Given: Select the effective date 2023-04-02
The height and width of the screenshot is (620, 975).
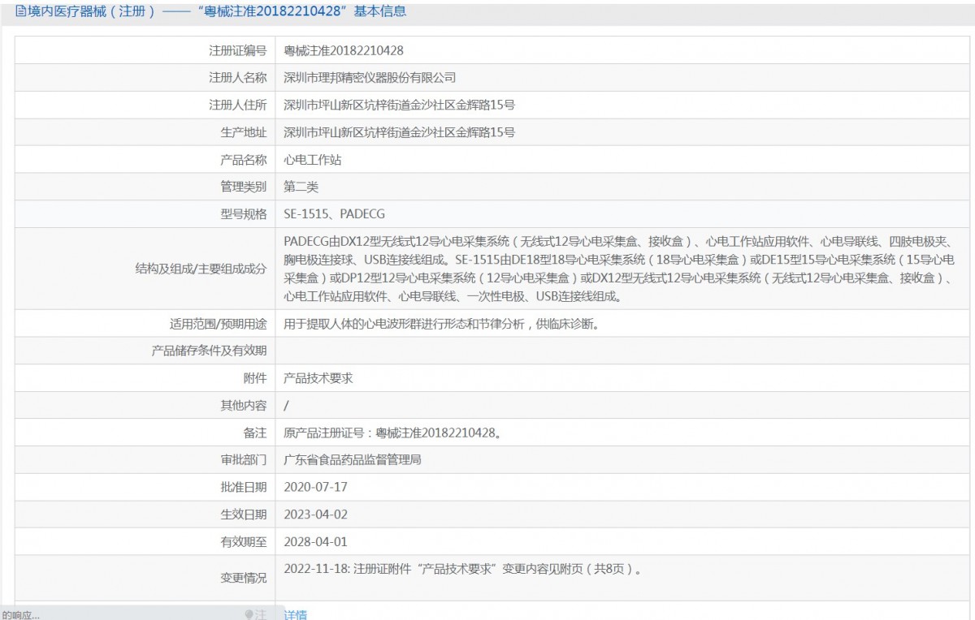Looking at the screenshot, I should point(315,515).
